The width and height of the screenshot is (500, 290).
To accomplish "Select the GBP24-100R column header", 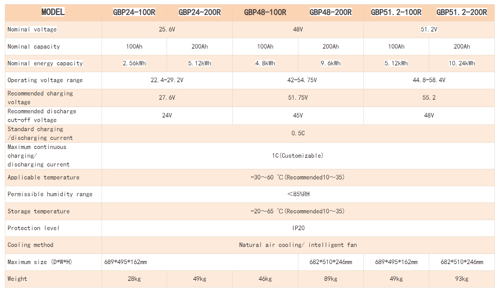I will 134,13.
